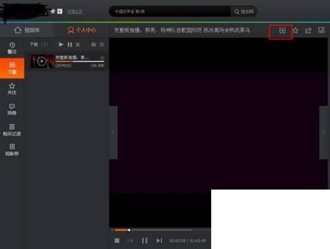Screen dimensions: 330x249
Task: Open the download folder icon
Action: coord(94,45)
